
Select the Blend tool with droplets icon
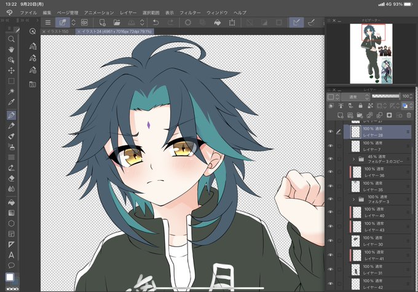pyautogui.click(x=11, y=189)
